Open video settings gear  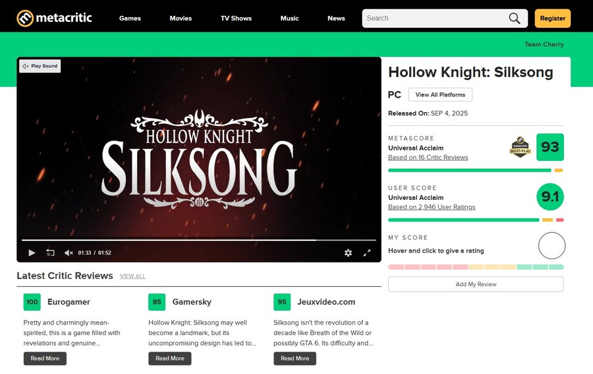348,253
